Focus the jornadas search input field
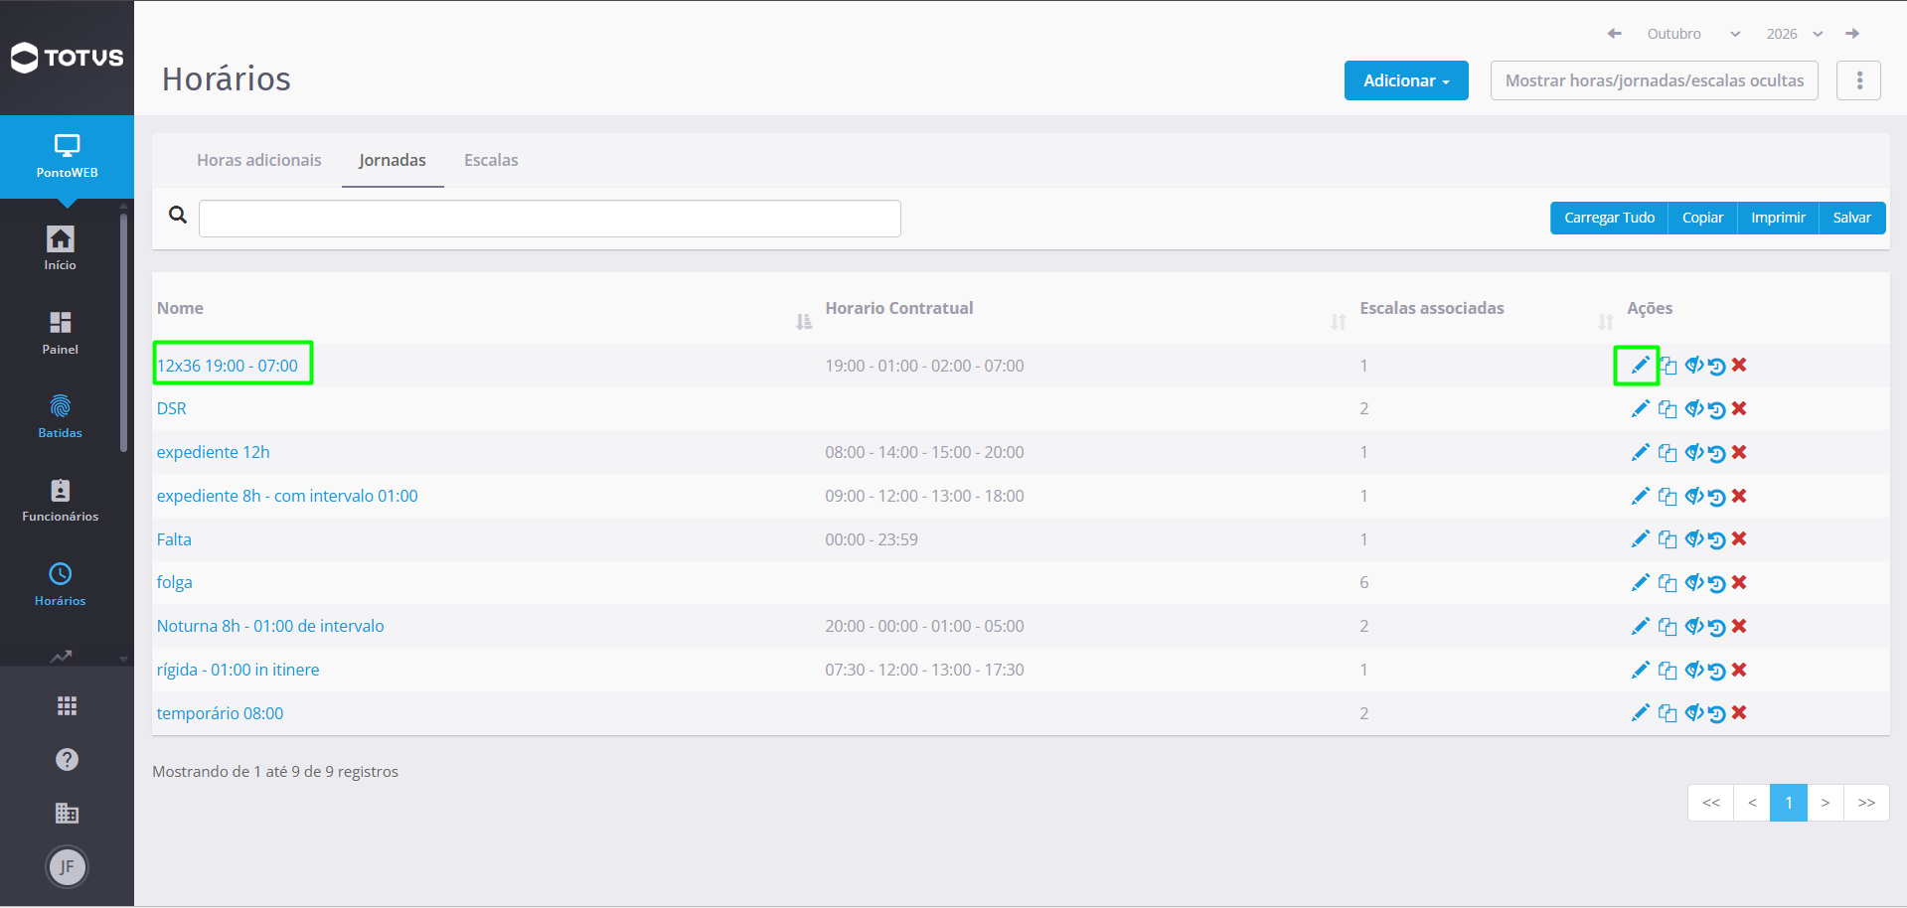The width and height of the screenshot is (1907, 908). [x=550, y=219]
